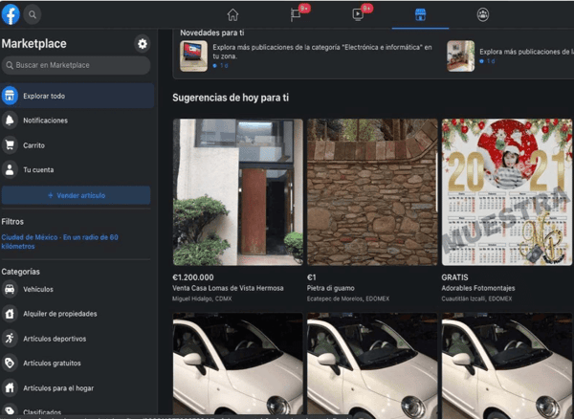Click the Buscar en Marketplace search field
The image size is (574, 419).
77,65
